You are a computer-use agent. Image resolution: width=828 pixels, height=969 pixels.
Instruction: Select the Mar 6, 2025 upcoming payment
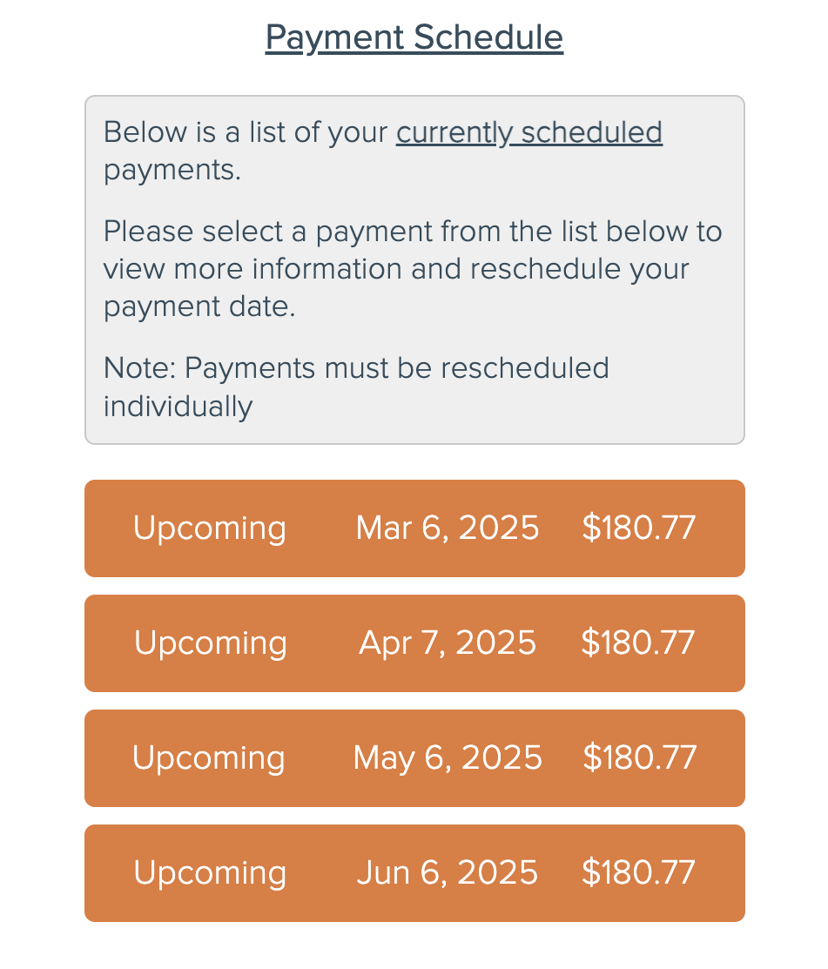(414, 528)
